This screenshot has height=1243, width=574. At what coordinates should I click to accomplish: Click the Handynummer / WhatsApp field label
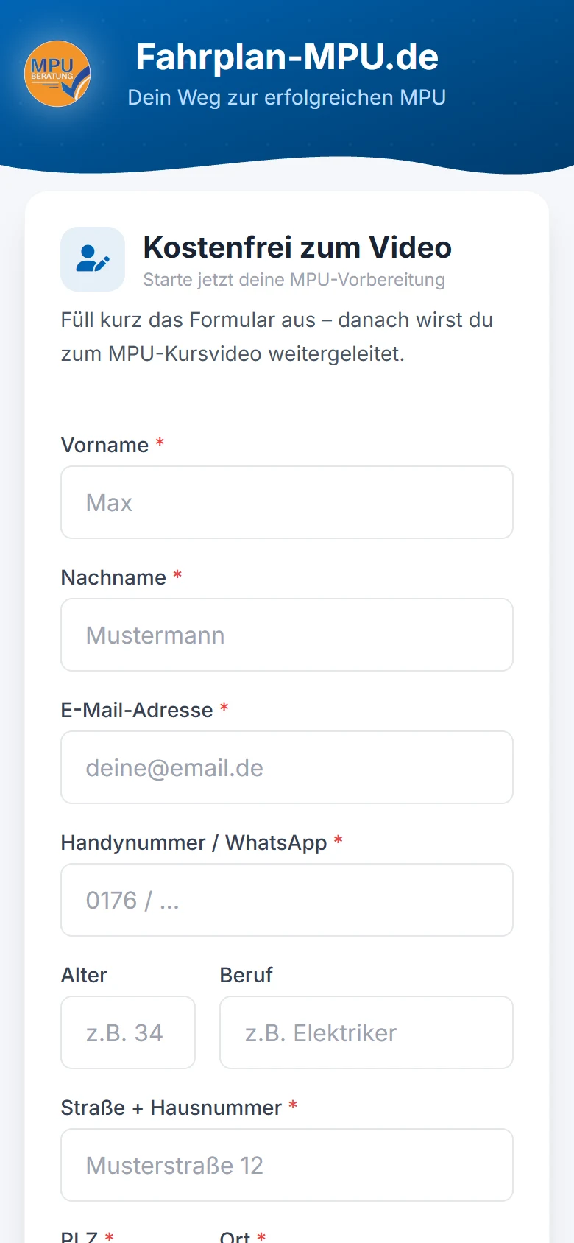pos(195,842)
